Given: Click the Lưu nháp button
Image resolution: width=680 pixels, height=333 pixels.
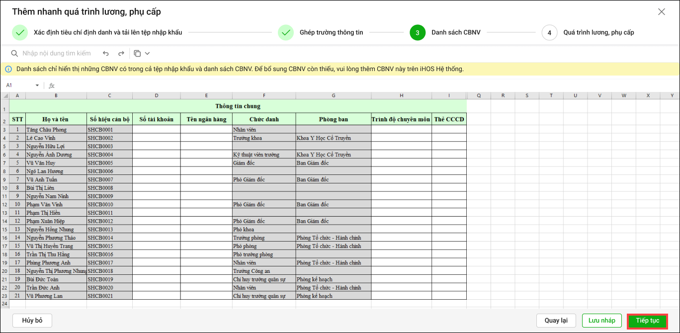Looking at the screenshot, I should (601, 321).
